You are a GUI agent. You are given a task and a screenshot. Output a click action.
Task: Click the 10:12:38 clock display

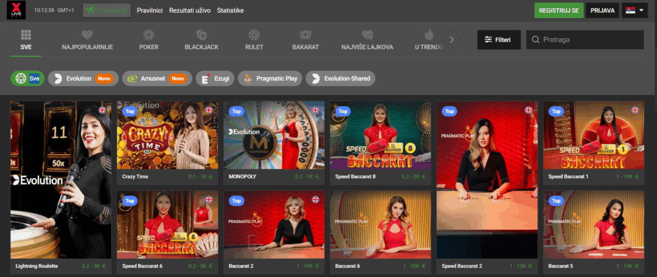click(44, 10)
